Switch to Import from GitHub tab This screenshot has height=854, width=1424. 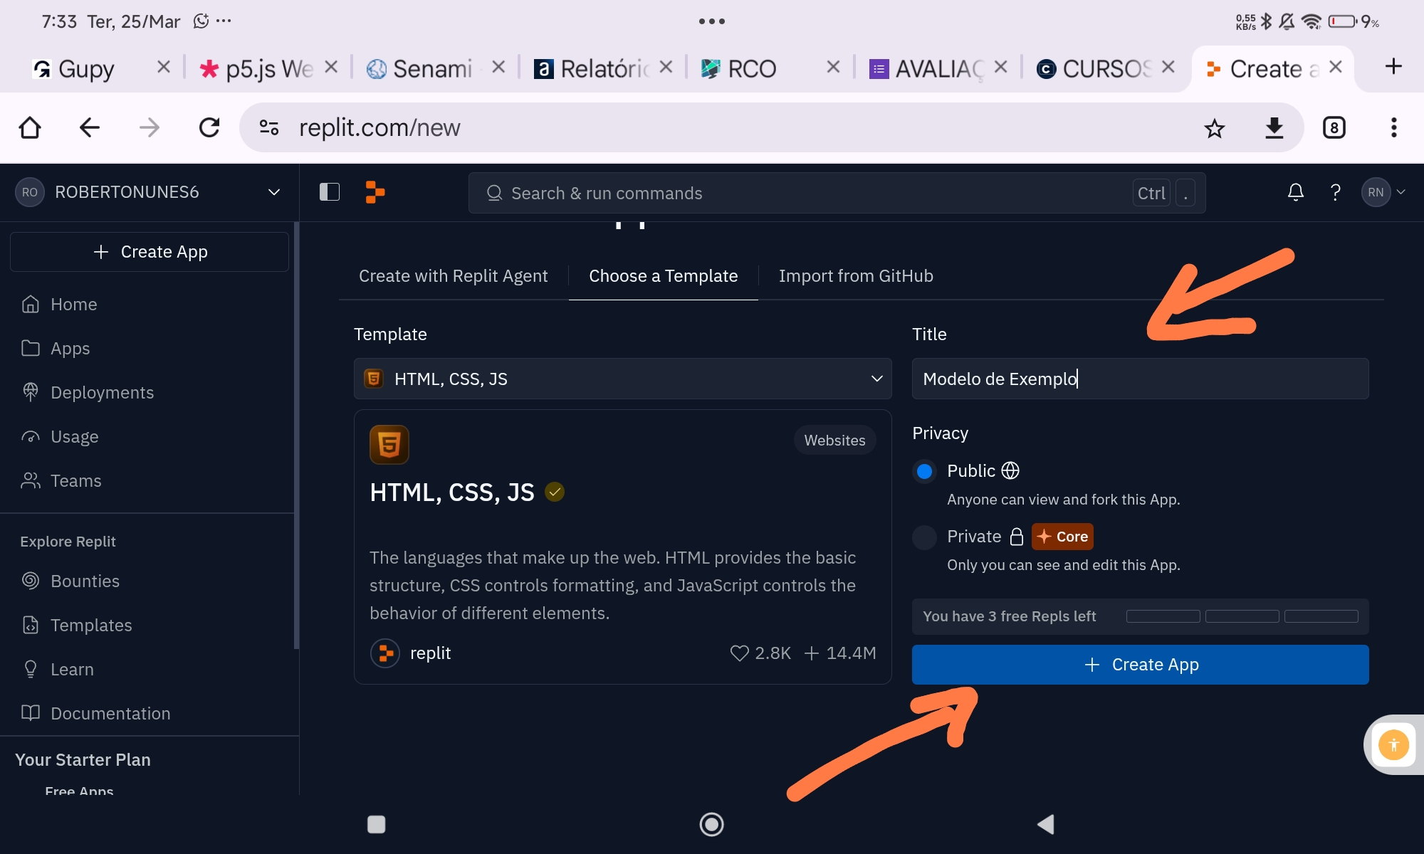[856, 276]
